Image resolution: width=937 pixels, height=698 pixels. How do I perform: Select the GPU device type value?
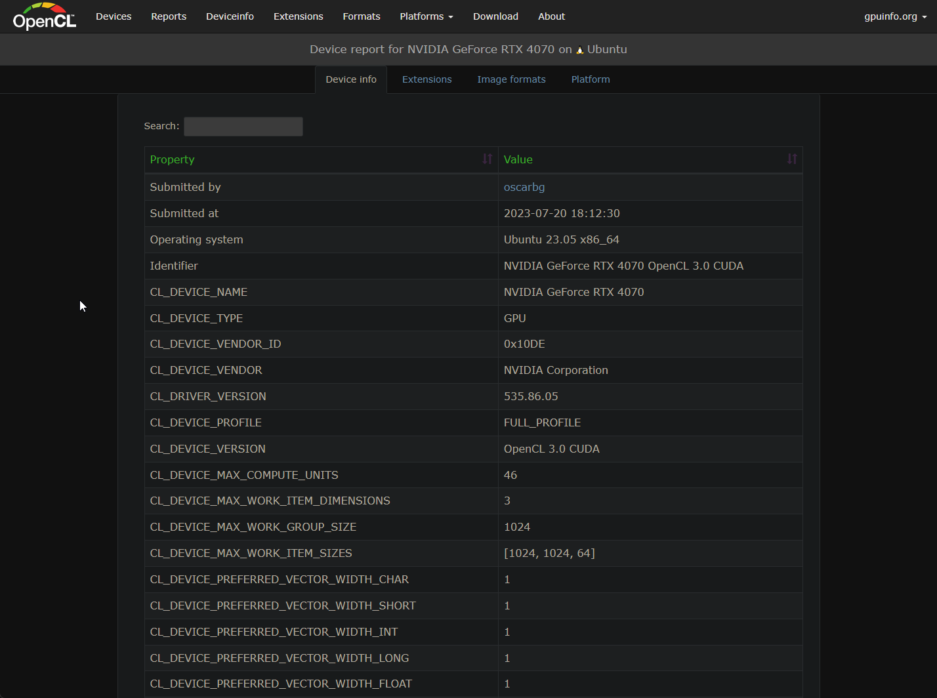click(x=515, y=318)
